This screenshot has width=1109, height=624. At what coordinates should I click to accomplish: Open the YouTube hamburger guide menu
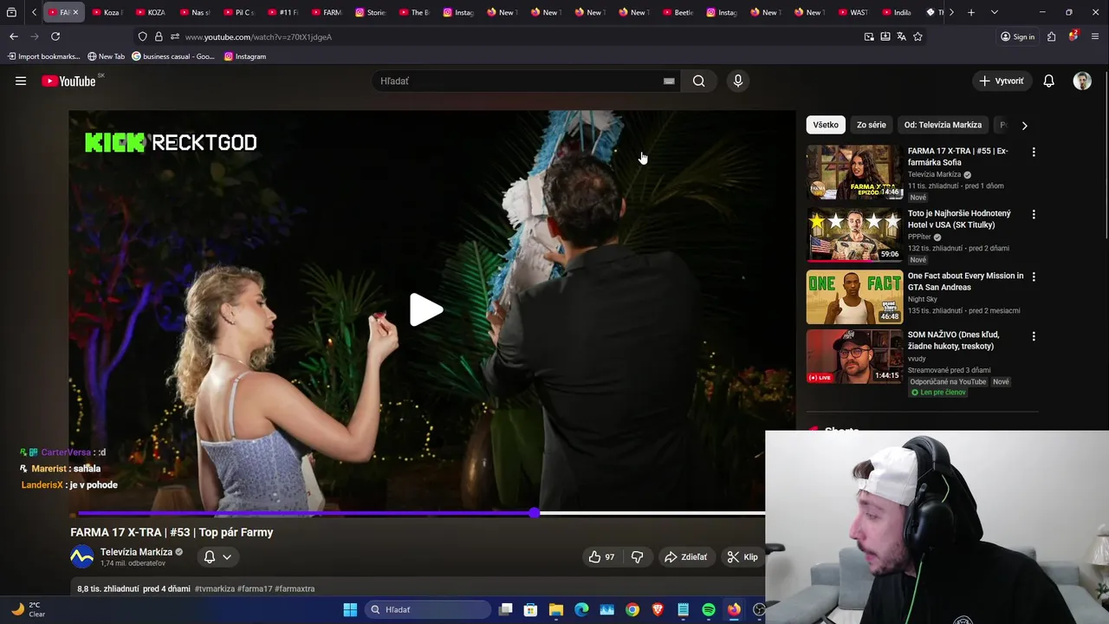pos(21,81)
